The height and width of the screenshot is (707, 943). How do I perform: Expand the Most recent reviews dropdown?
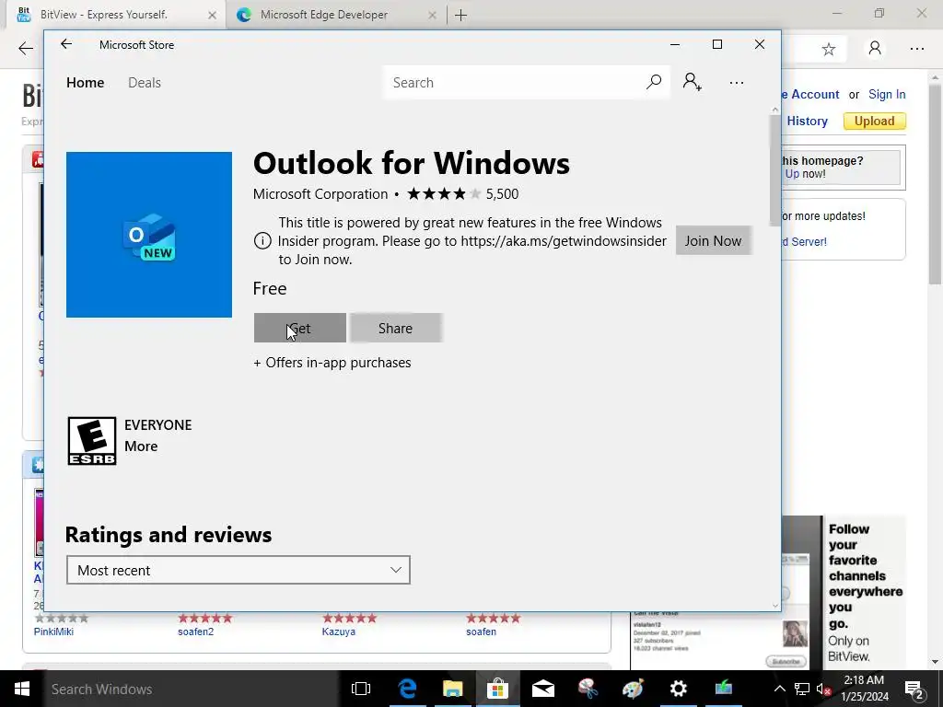pyautogui.click(x=239, y=570)
